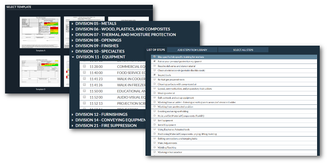This screenshot has height=164, width=328.
Task: Uncheck Site-specific/Job-specific training for workers checkbox
Action: click(155, 57)
